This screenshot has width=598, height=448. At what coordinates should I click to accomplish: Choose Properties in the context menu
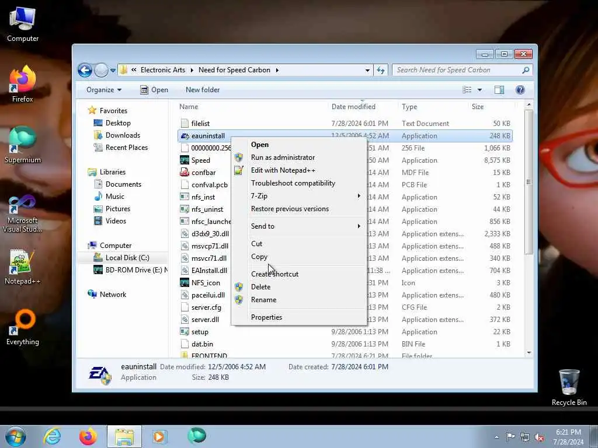[299, 317]
